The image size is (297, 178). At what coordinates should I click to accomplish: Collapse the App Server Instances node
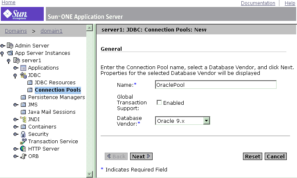[x=2, y=54]
